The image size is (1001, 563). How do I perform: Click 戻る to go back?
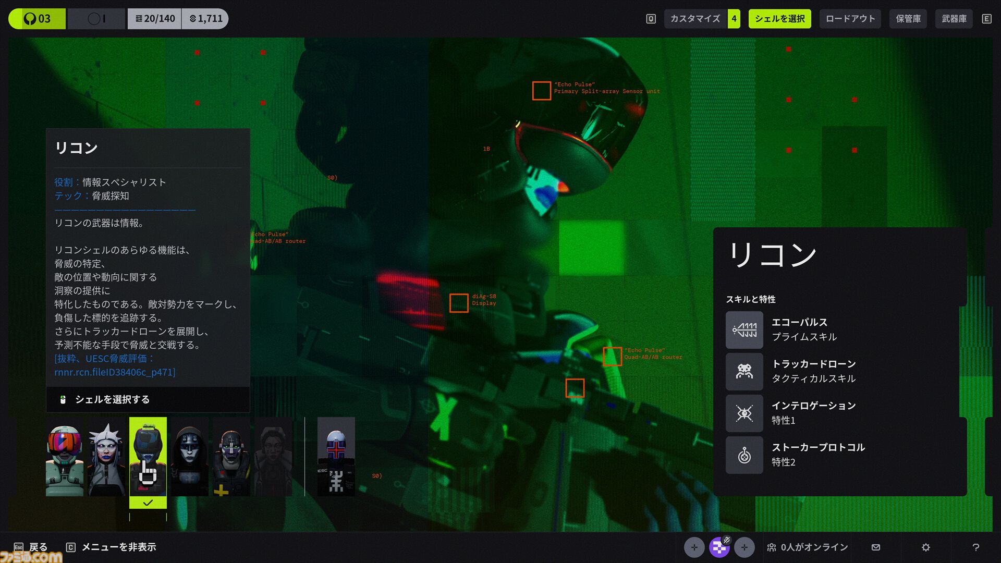(38, 547)
